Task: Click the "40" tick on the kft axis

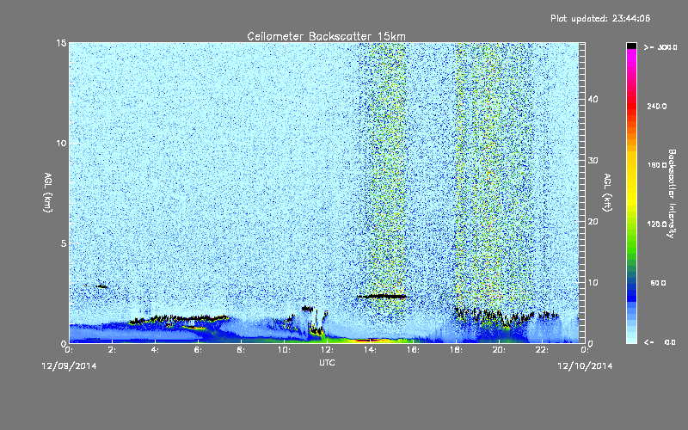Action: [x=593, y=99]
